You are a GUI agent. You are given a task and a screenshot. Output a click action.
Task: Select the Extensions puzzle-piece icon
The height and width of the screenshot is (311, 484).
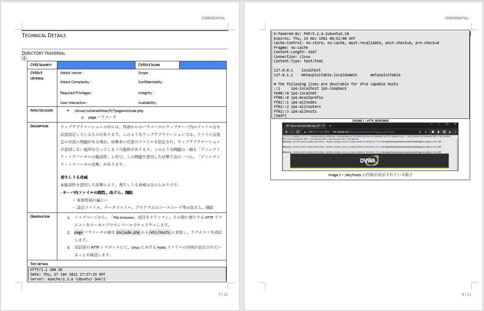(432, 132)
